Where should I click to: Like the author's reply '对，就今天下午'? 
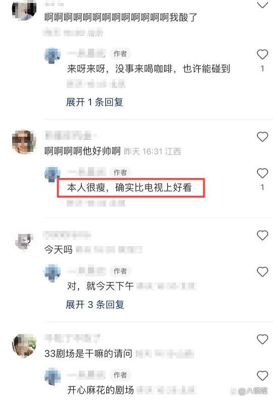click(x=262, y=271)
